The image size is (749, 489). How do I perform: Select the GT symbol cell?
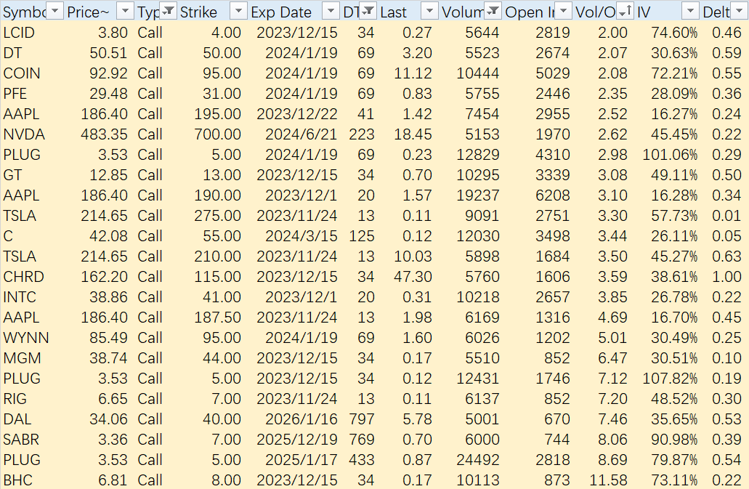click(x=12, y=175)
